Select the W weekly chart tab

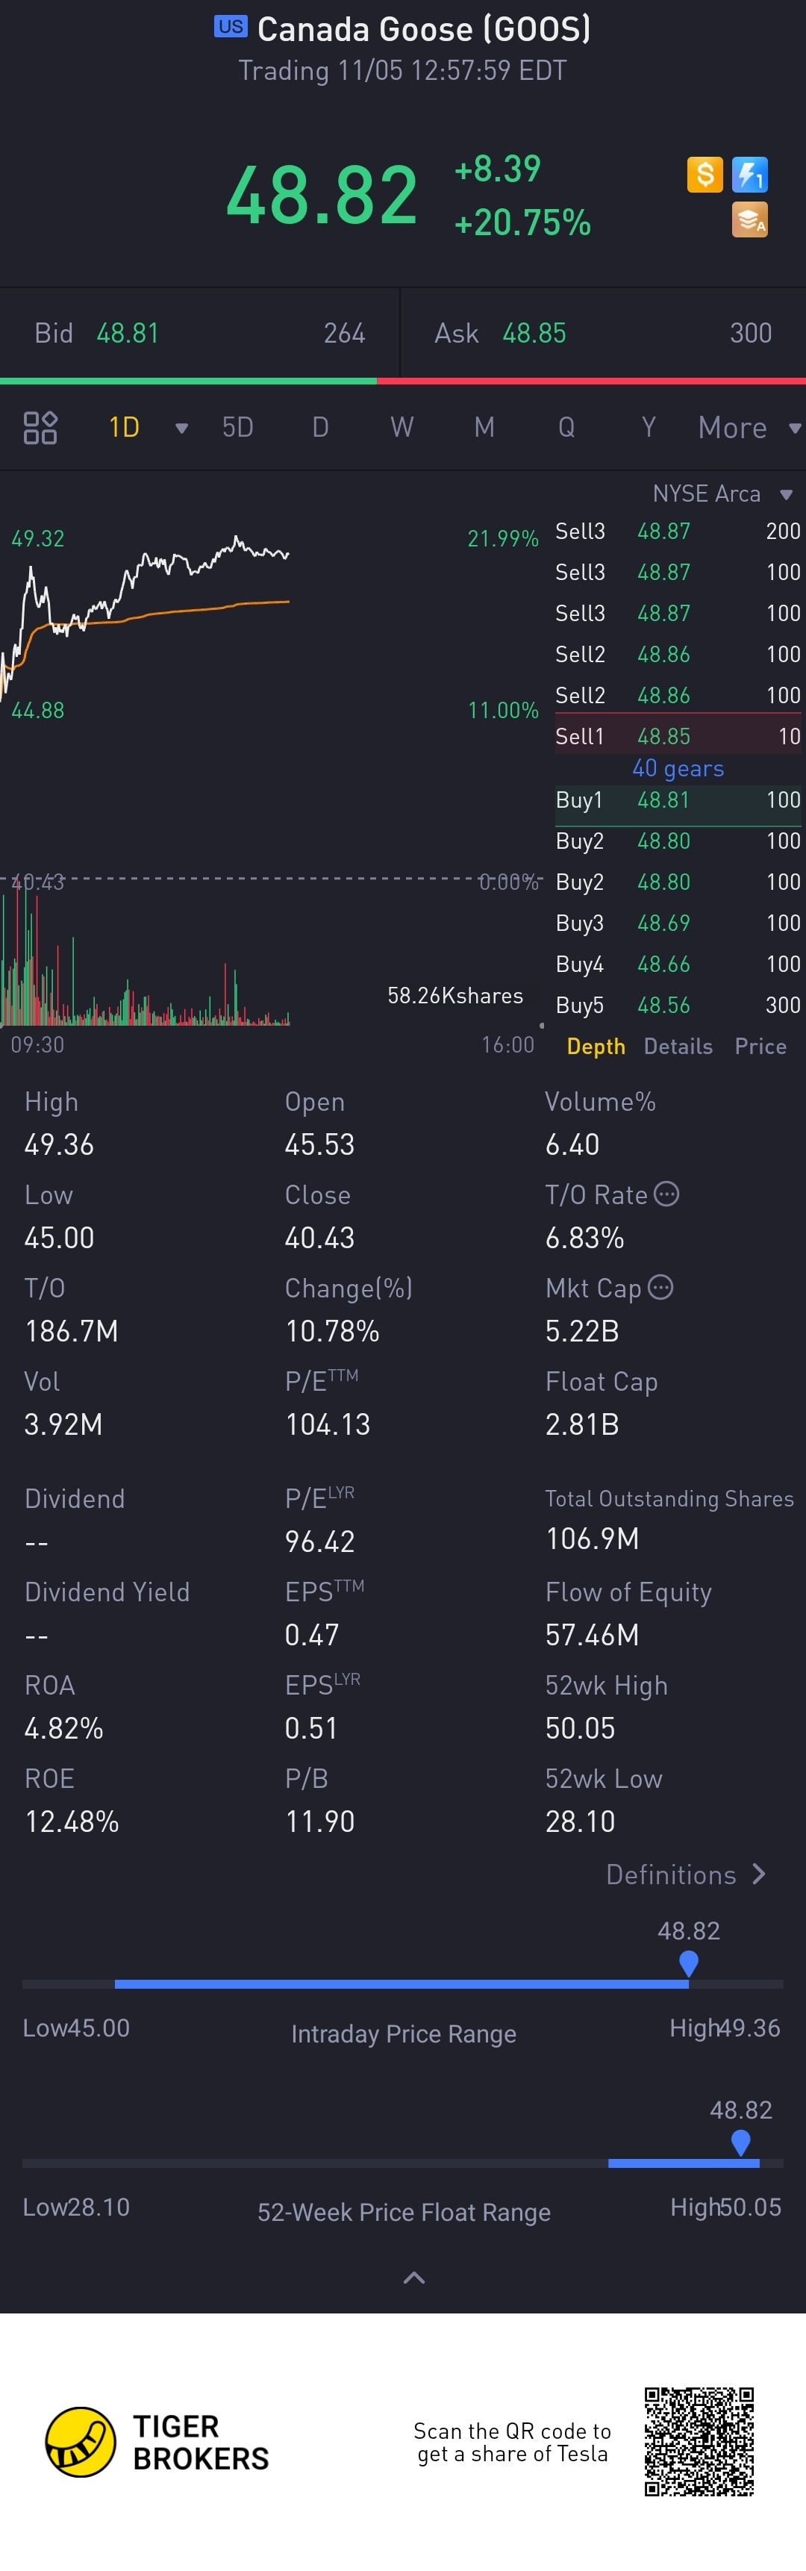402,428
